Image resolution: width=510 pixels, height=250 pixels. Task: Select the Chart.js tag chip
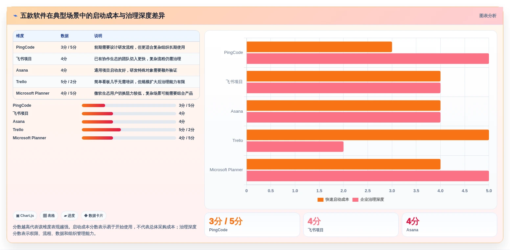25,216
